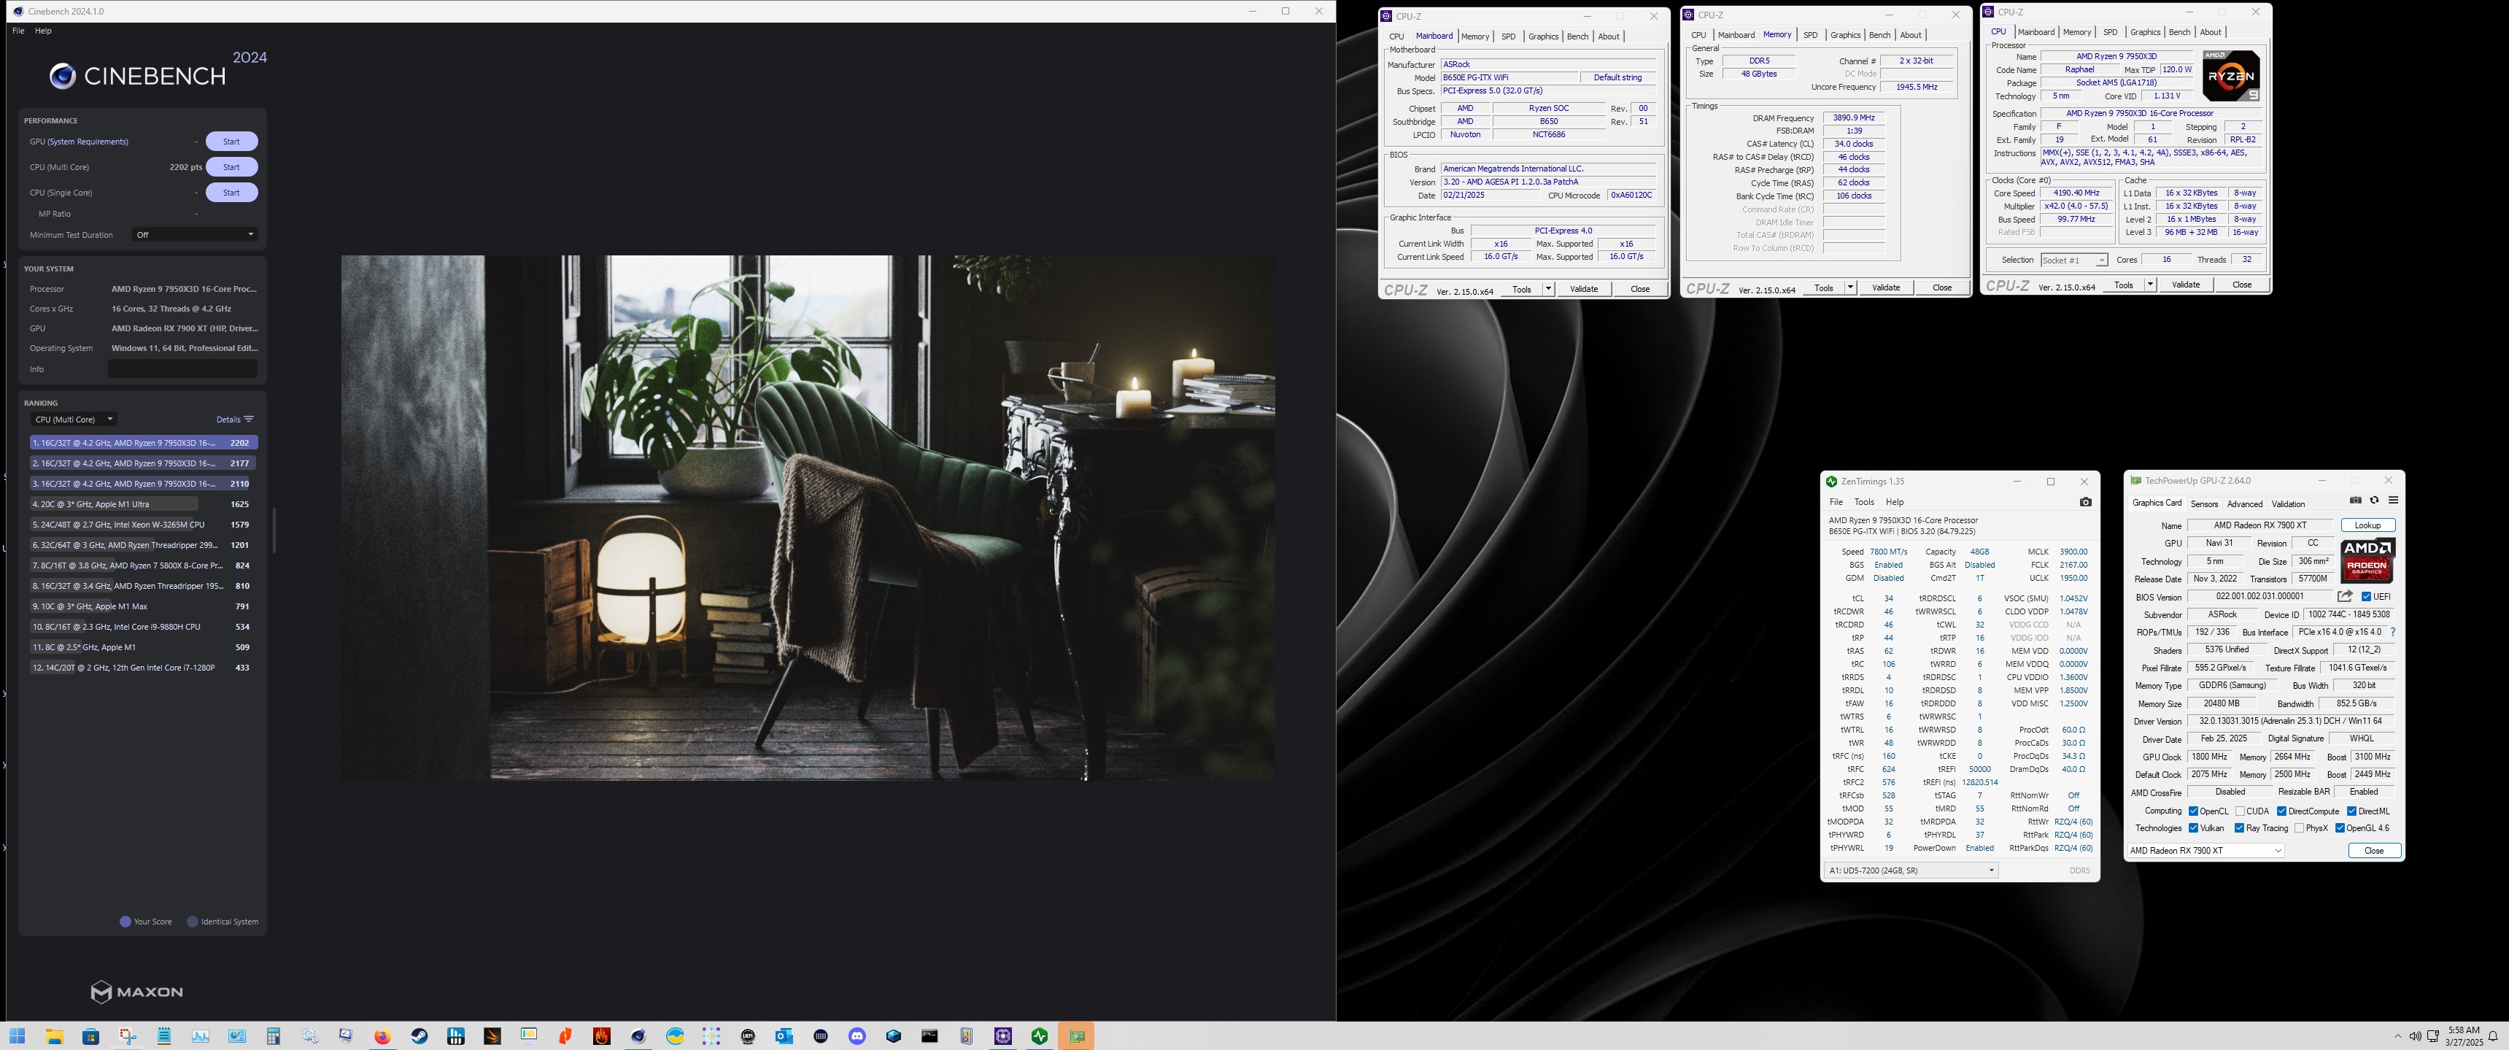Open Socket #1 selection dropdown in CPU-Z
This screenshot has height=1050, width=2509.
click(2073, 260)
